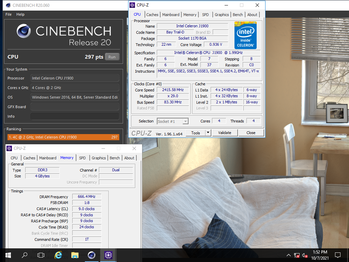349x262 pixels.
Task: Click the Code Name value Bay Trail-D
Action: coord(175,32)
